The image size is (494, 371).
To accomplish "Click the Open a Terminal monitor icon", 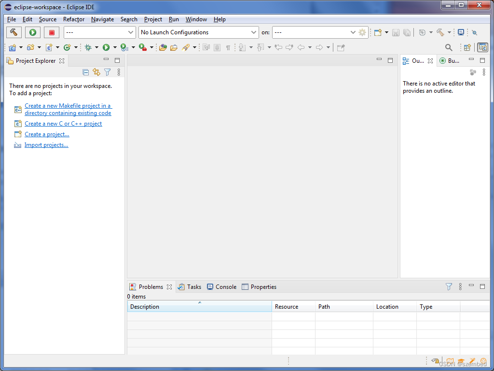I will pyautogui.click(x=461, y=32).
